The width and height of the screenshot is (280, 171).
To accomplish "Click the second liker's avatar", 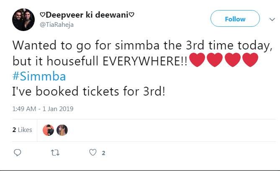I will 62,130.
